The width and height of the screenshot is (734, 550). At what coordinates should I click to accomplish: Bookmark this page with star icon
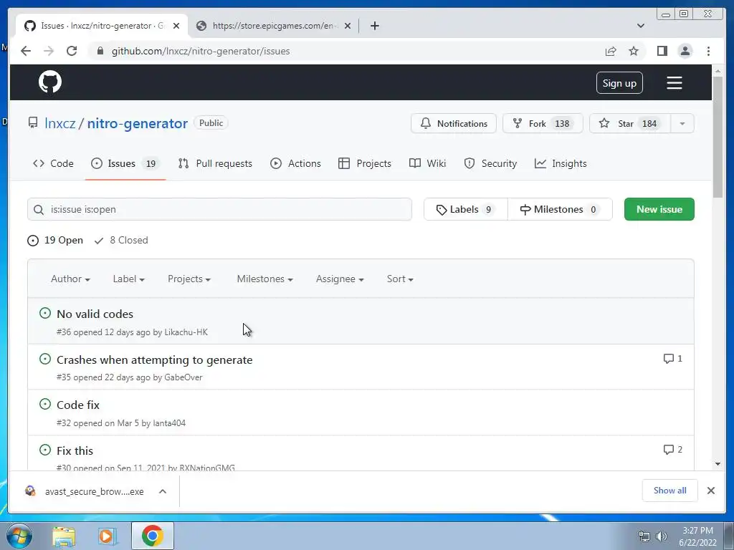pos(634,51)
